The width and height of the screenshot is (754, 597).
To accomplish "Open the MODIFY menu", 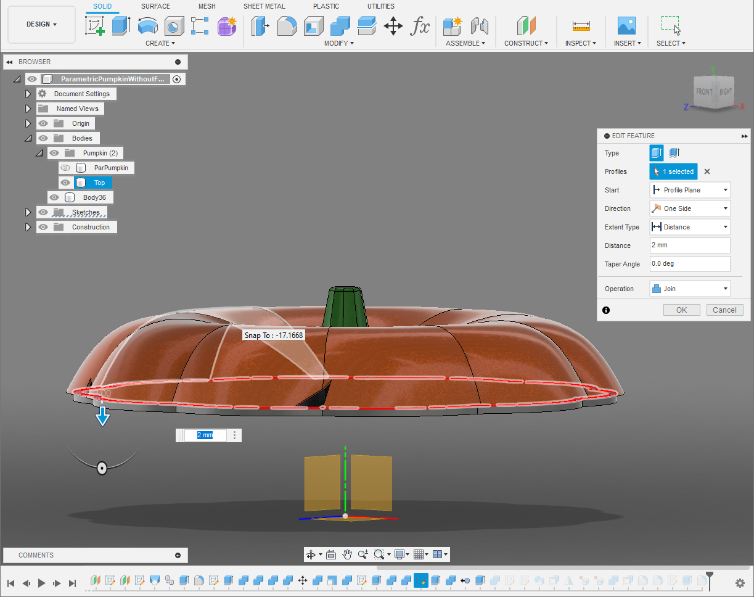I will coord(339,43).
